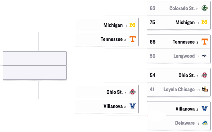212x132 pixels.
Task: Click the Delaware Blue Hens logo
Action: point(205,123)
